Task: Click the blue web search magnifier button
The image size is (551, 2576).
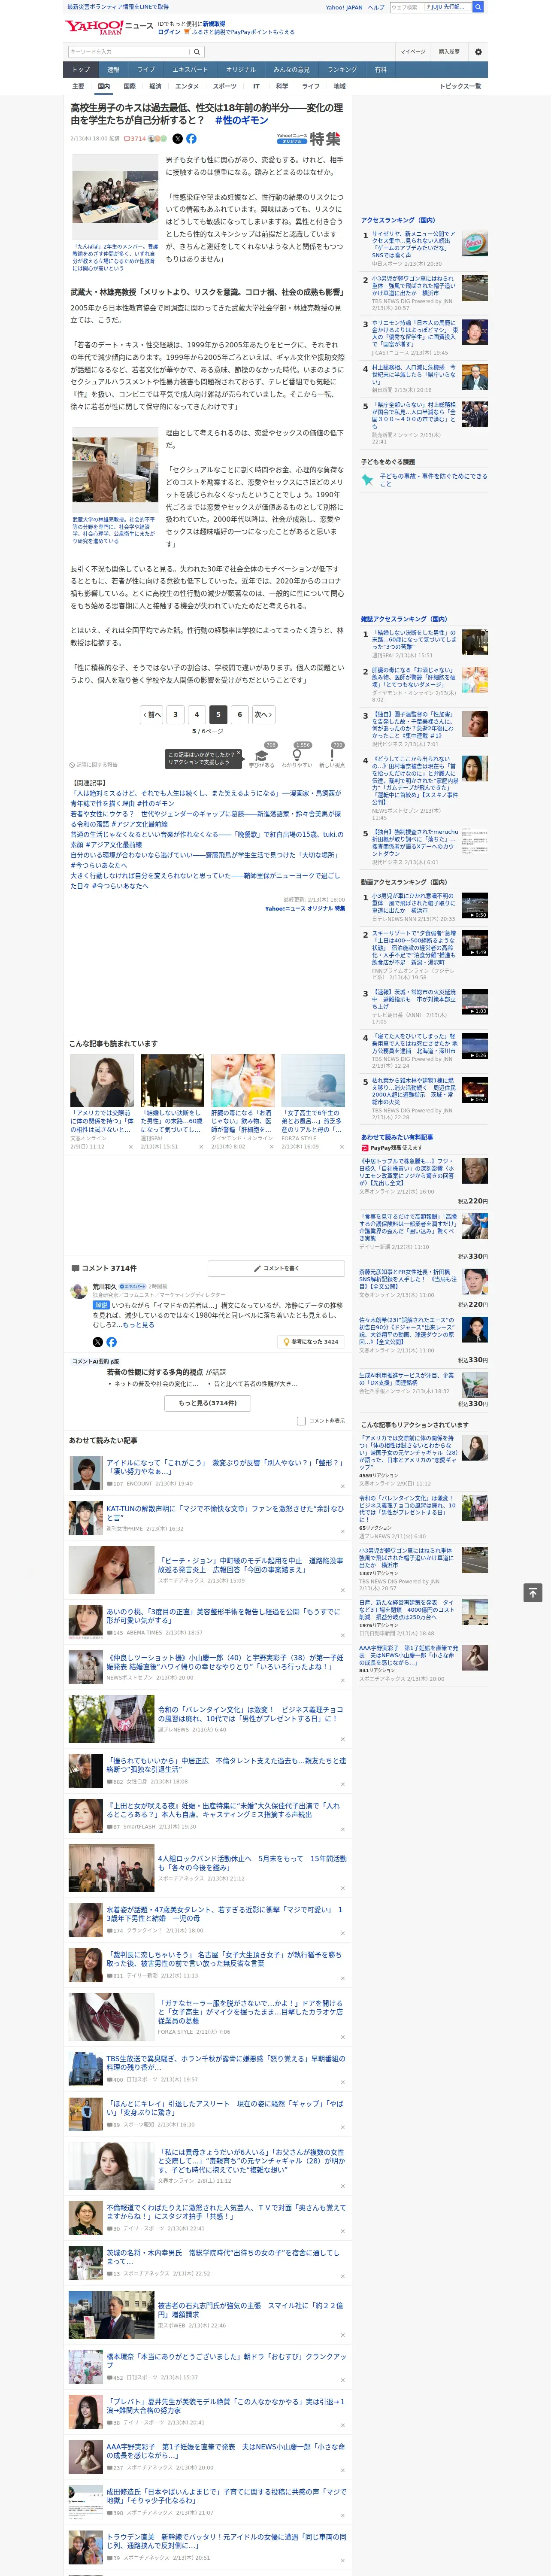Action: pyautogui.click(x=478, y=7)
